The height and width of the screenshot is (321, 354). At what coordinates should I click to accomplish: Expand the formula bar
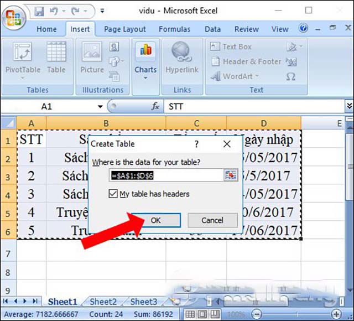pyautogui.click(x=350, y=106)
